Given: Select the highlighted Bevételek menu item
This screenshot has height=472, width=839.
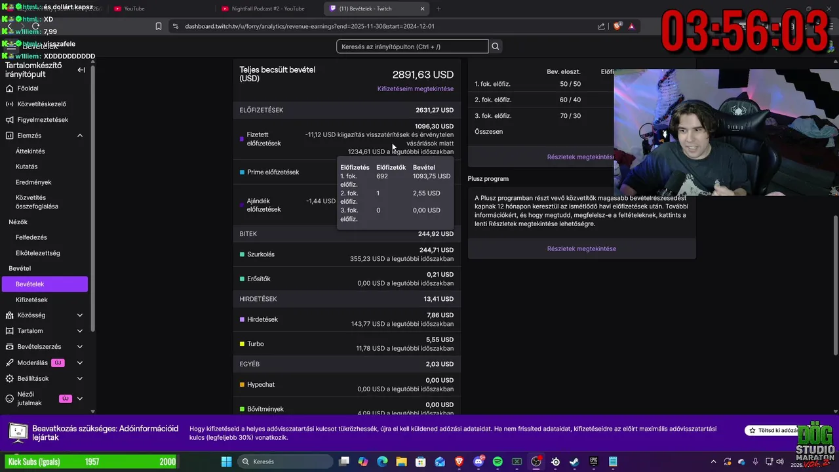Looking at the screenshot, I should (45, 284).
